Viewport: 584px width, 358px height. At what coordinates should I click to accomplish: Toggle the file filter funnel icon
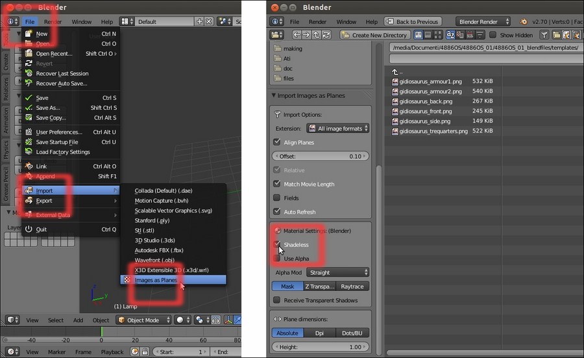coord(544,34)
